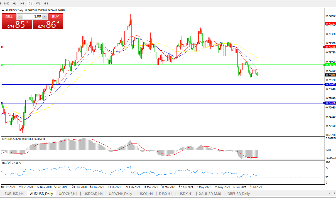Select the H4 timeframe button
The image size is (336, 198).
22,3
